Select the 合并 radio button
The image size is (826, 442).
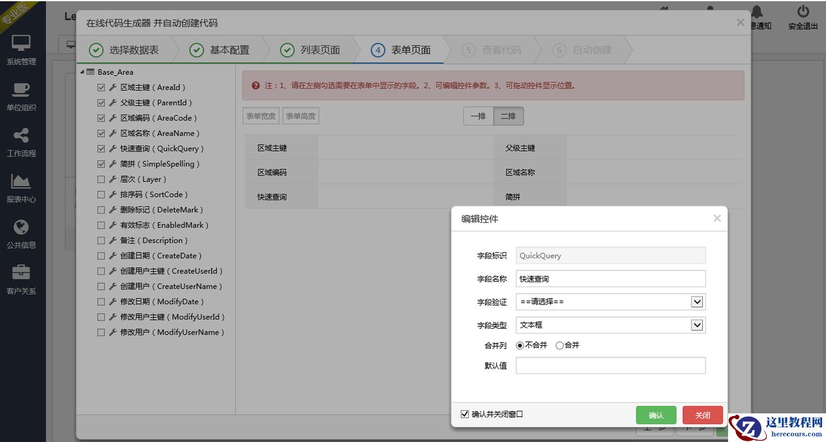[x=560, y=345]
